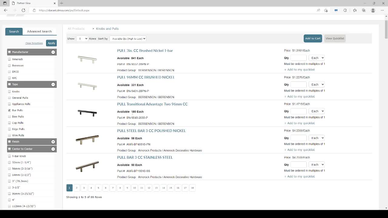
Task: Collapse the Center to Center section
Action: 53,149
